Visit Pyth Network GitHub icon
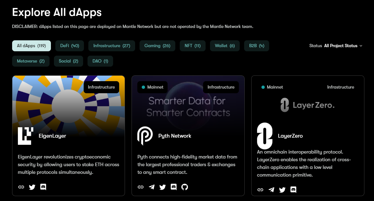 click(x=185, y=187)
